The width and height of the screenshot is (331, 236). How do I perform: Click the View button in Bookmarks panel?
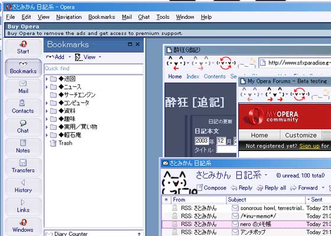click(x=86, y=57)
